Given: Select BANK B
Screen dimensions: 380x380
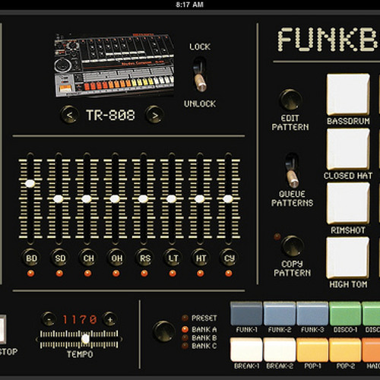Looking at the screenshot, I should pos(199,337).
